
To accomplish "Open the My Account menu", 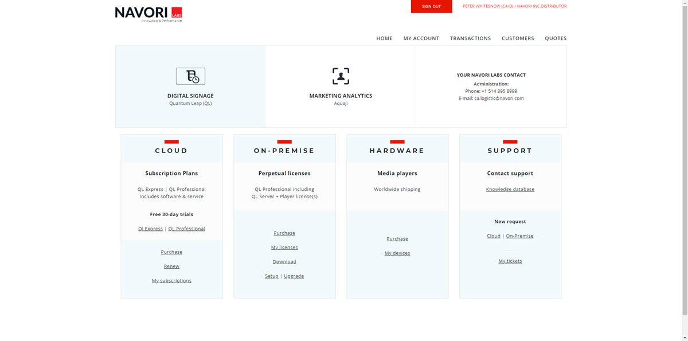I will (421, 38).
